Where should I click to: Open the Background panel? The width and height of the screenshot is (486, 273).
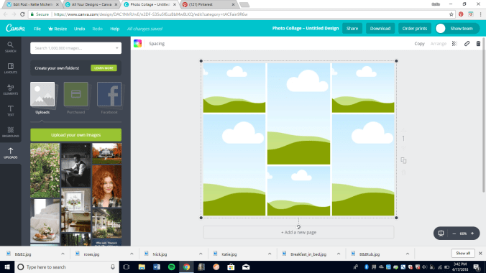coord(11,131)
